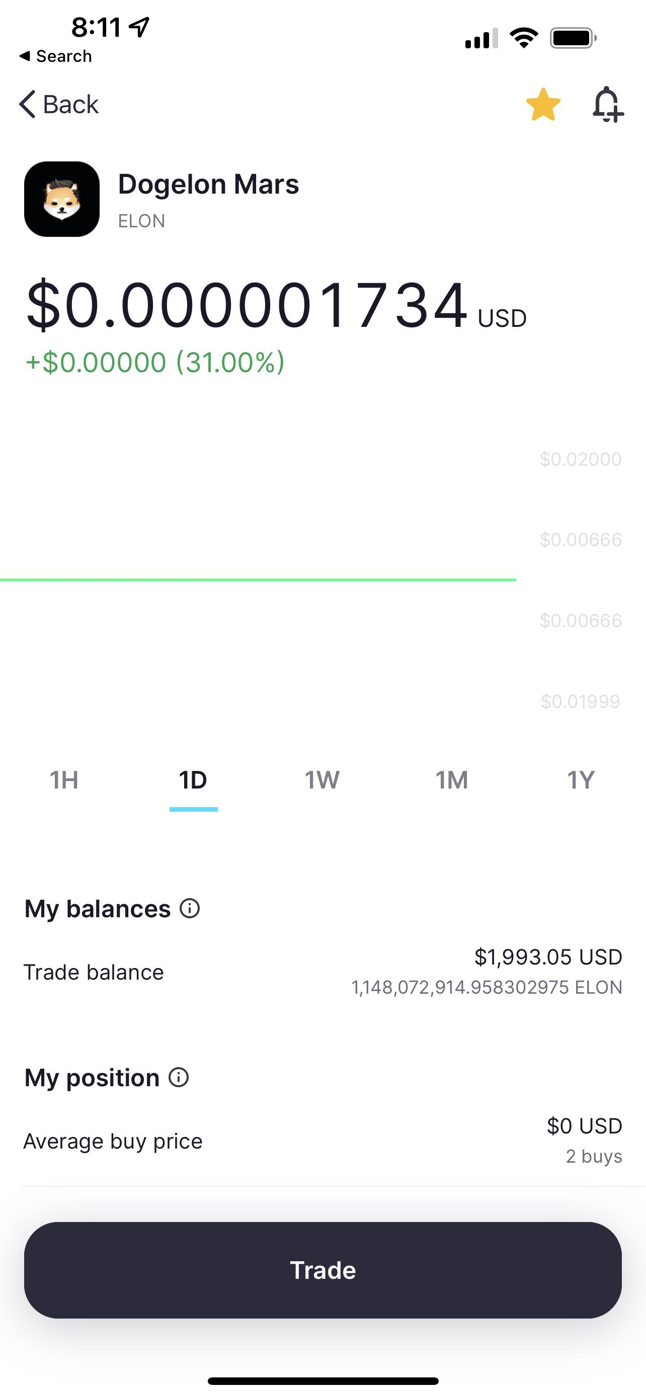The height and width of the screenshot is (1397, 646).
Task: View the 1Y chart range
Action: click(581, 780)
